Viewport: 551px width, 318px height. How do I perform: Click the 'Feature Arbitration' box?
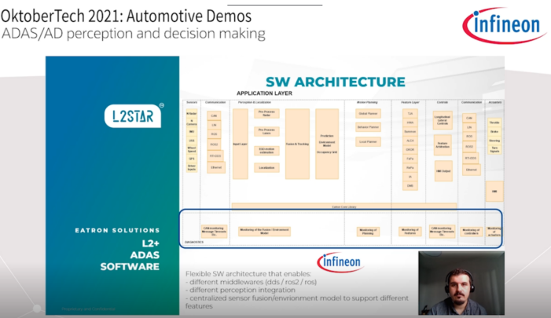click(443, 145)
